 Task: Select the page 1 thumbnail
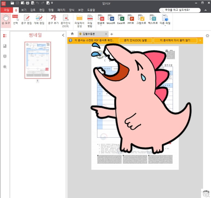[x=38, y=60]
